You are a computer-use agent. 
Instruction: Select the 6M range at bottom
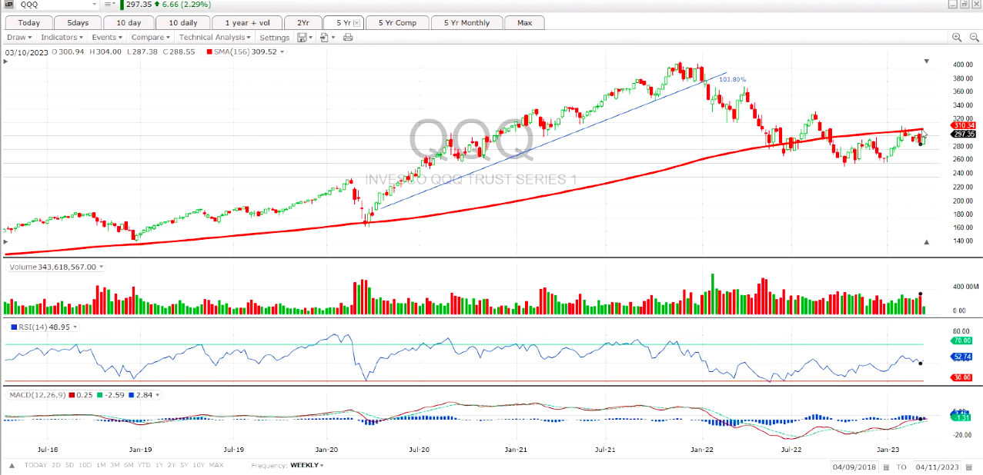[x=129, y=465]
